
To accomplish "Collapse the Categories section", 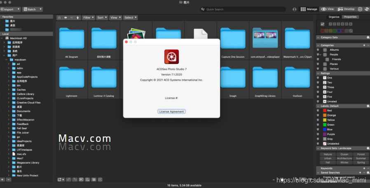I will click(318, 45).
